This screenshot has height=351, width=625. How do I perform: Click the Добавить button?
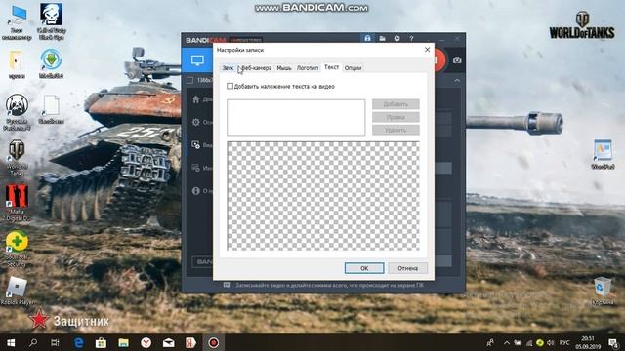(x=396, y=104)
